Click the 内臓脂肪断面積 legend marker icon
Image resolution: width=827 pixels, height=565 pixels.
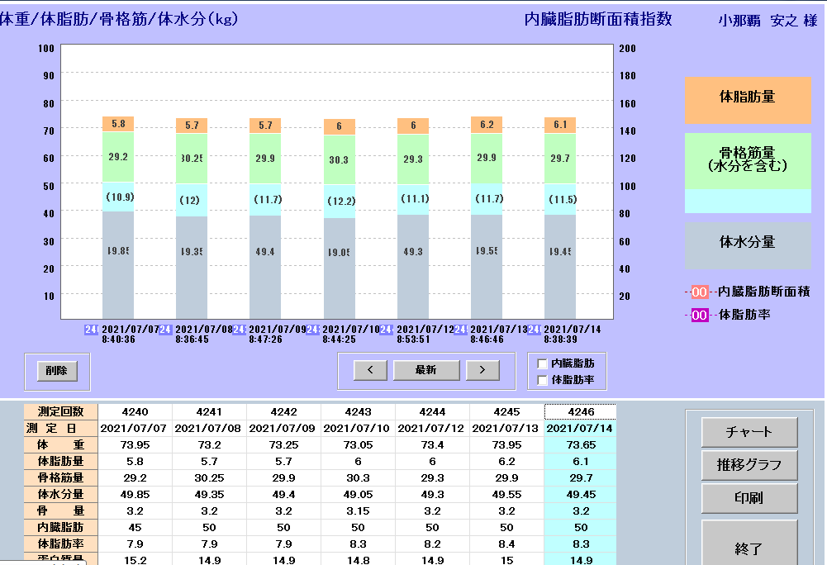coord(699,292)
